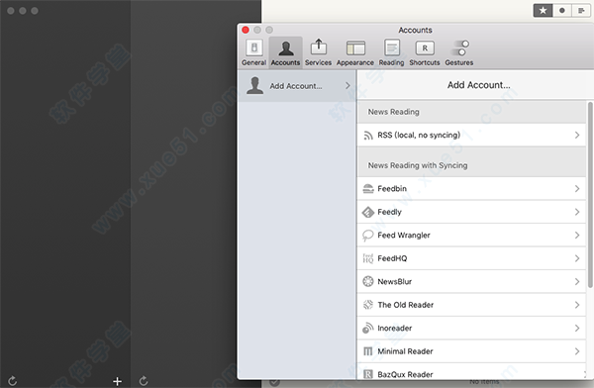Select Inoreader account type
The image size is (594, 388).
click(x=472, y=329)
